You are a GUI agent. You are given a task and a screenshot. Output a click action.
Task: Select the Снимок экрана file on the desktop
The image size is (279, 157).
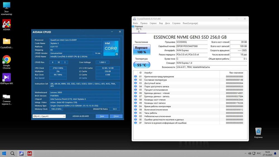pyautogui.click(x=7, y=100)
